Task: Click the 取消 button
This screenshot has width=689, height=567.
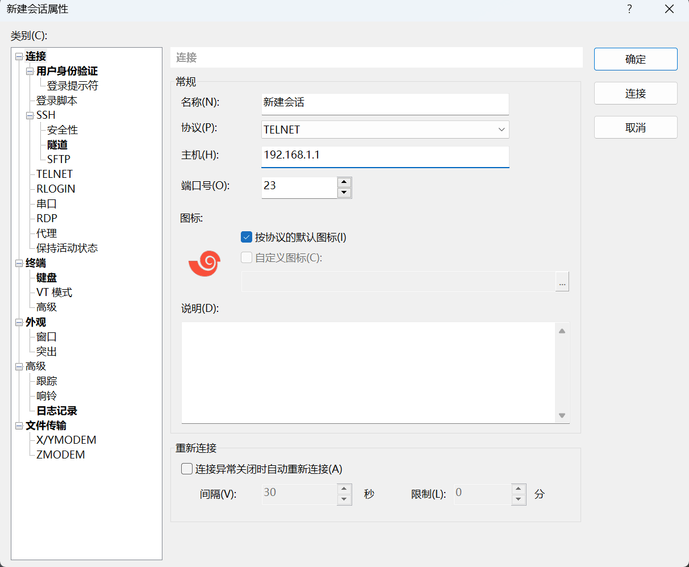Action: [636, 128]
